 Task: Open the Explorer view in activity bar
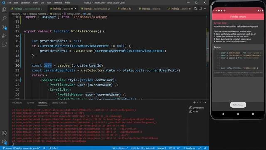tap(4, 10)
